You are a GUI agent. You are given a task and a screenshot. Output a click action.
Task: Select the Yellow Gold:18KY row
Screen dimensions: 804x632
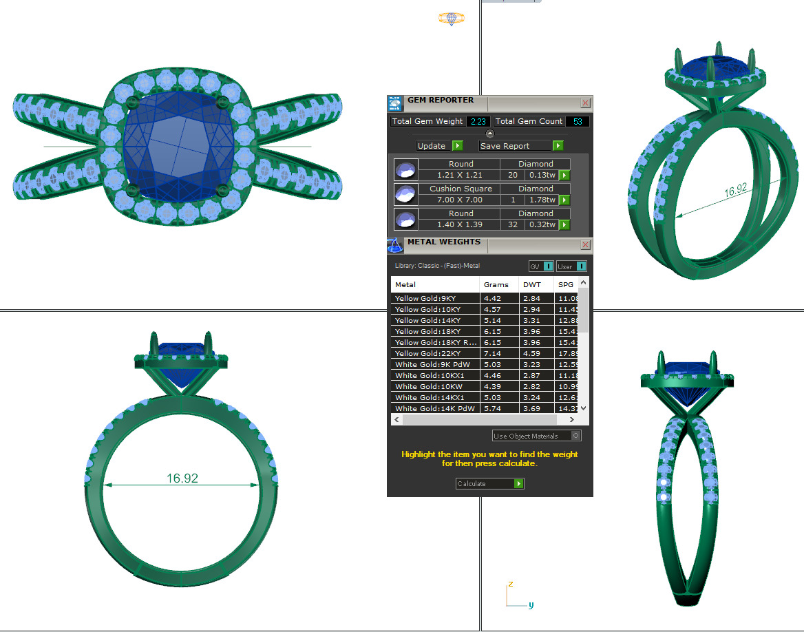point(485,331)
